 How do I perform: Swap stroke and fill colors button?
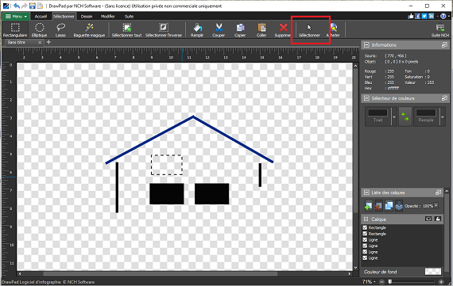(405, 116)
